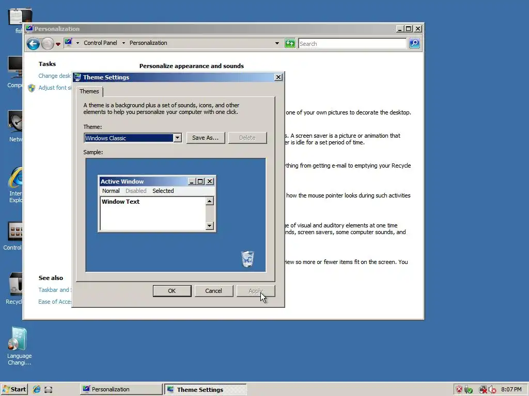Screen dimensions: 529x396
Task: Click the network tray icon
Action: pyautogui.click(x=483, y=390)
